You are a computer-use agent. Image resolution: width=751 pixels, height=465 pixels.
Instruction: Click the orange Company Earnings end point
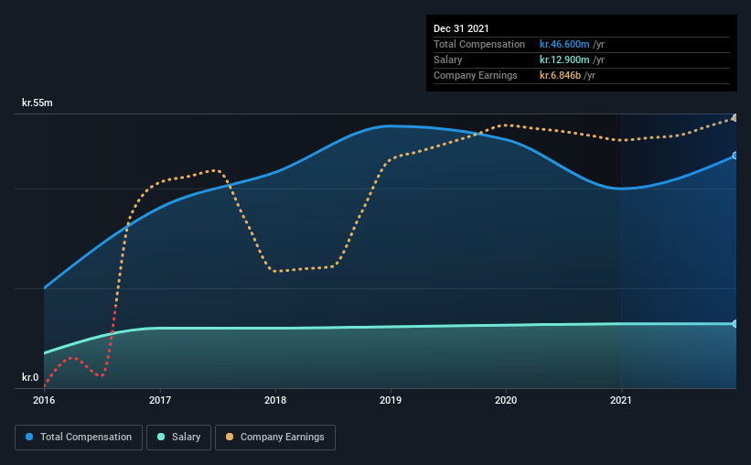(735, 118)
